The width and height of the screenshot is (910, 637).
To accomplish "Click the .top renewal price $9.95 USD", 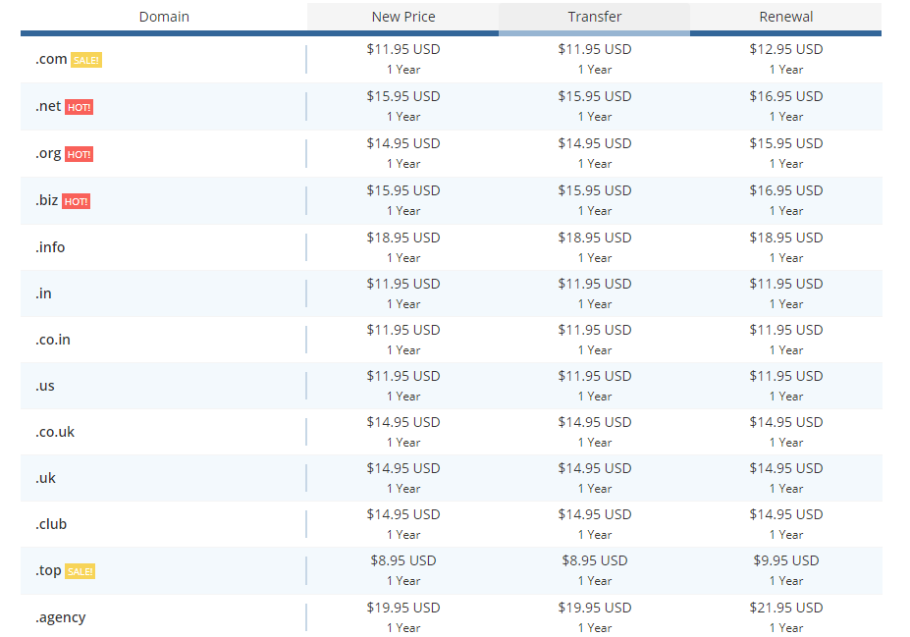I will (x=785, y=561).
